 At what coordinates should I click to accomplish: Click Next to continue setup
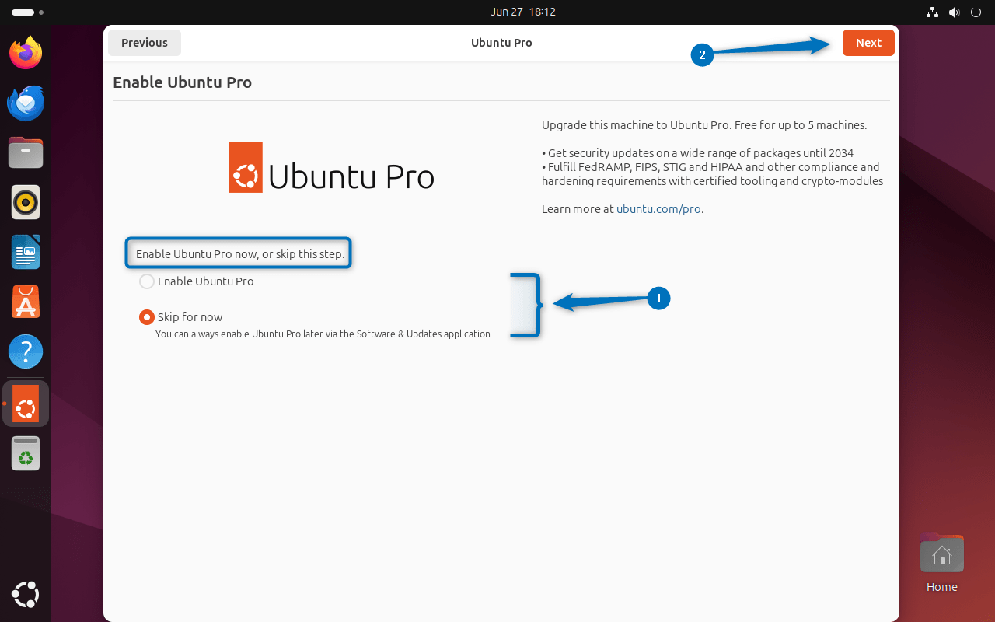coord(868,42)
